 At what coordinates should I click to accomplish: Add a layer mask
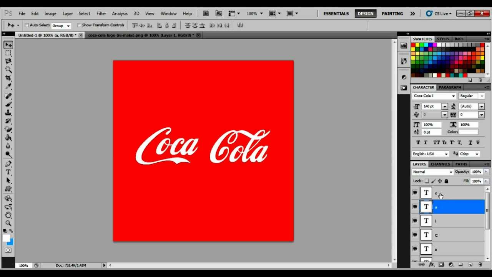[441, 265]
